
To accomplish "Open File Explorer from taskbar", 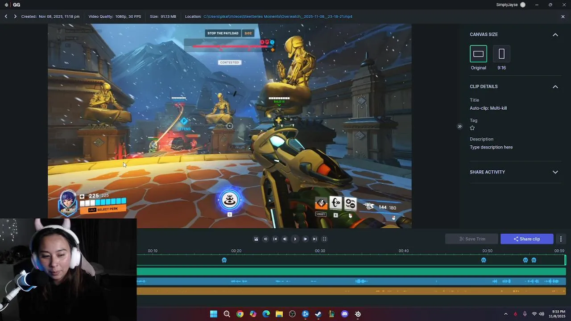I will pos(279,314).
